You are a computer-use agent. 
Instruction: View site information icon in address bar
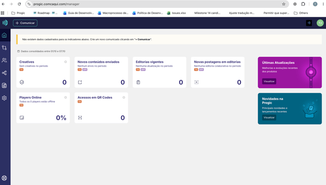tap(29, 4)
